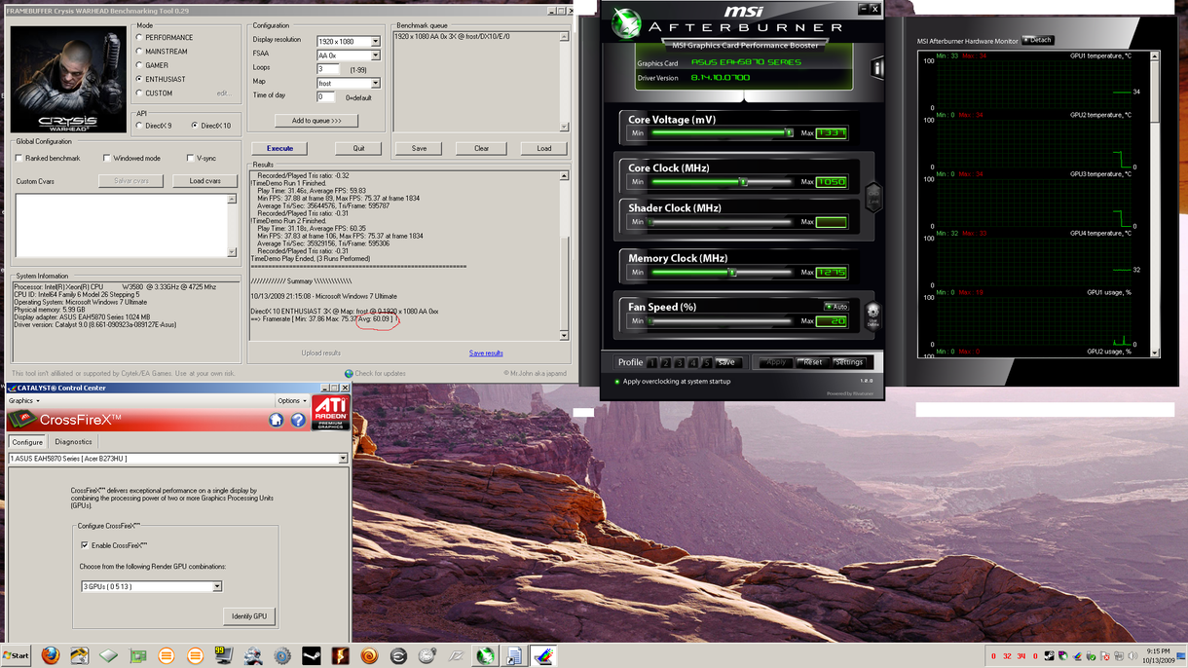1188x668 pixels.
Task: Select the GAMER mode radio button
Action: pos(139,65)
